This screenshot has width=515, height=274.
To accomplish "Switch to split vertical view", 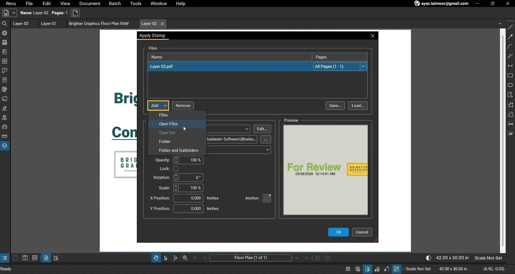I will (25, 258).
